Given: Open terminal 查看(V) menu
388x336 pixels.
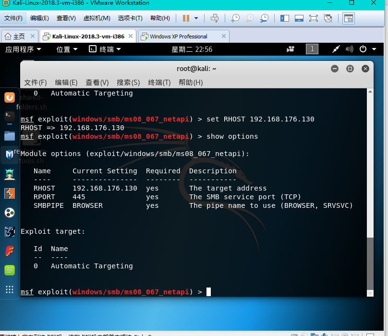Looking at the screenshot, I should (97, 83).
